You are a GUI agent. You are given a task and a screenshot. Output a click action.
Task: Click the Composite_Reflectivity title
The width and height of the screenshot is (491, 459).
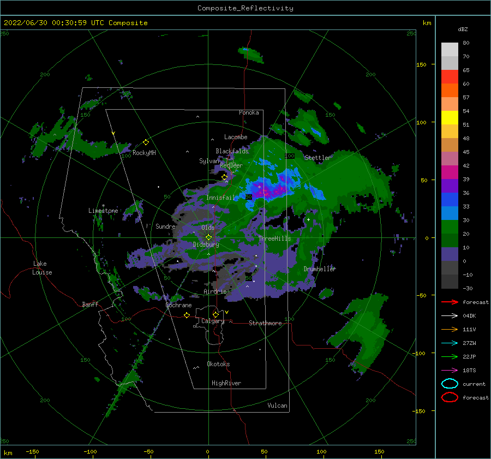tap(245, 8)
